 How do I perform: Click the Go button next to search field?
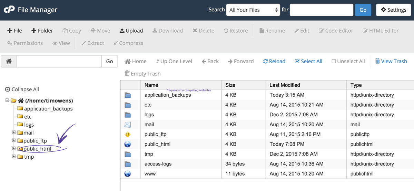(363, 10)
